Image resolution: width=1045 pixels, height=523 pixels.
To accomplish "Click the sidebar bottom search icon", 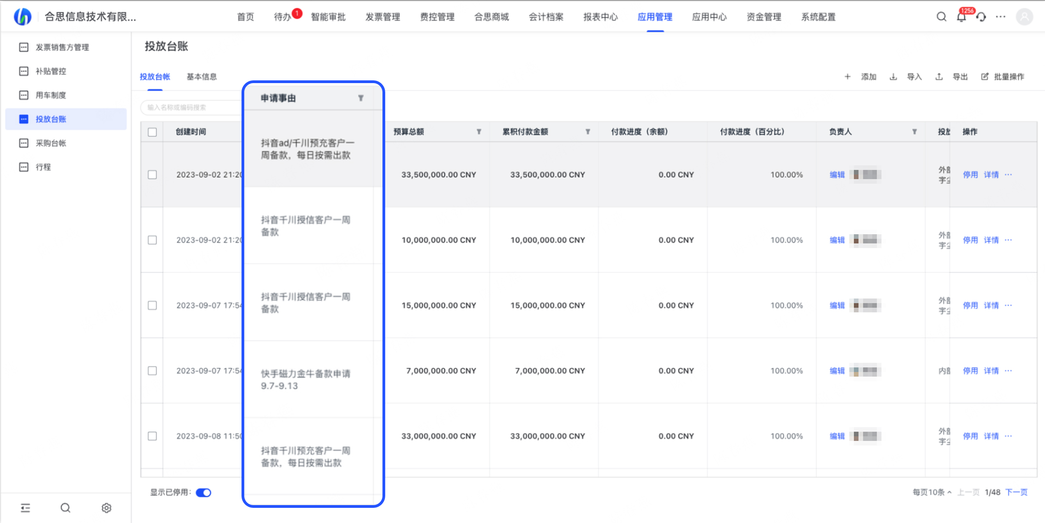I will [x=66, y=508].
